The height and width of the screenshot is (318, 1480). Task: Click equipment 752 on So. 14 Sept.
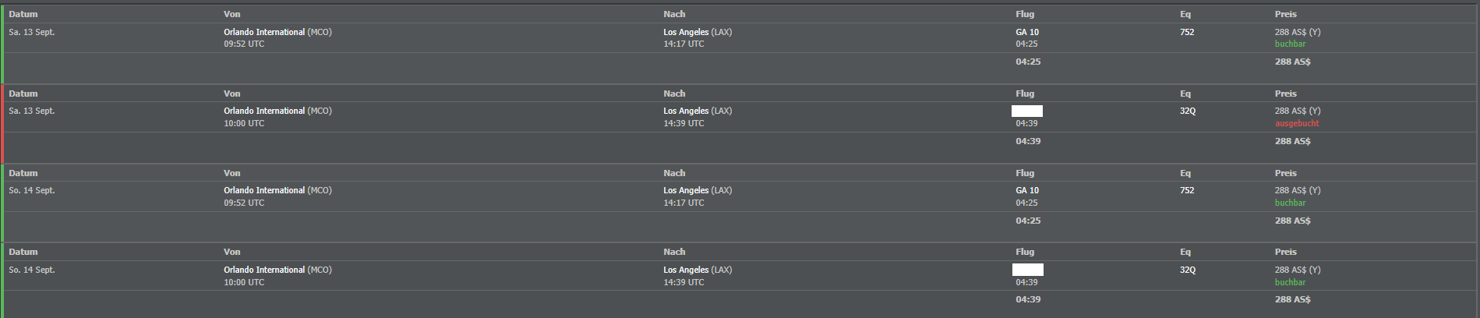point(1187,190)
